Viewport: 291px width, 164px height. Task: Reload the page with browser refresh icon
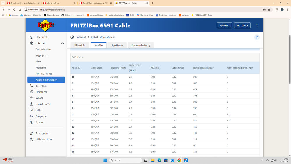point(14,9)
